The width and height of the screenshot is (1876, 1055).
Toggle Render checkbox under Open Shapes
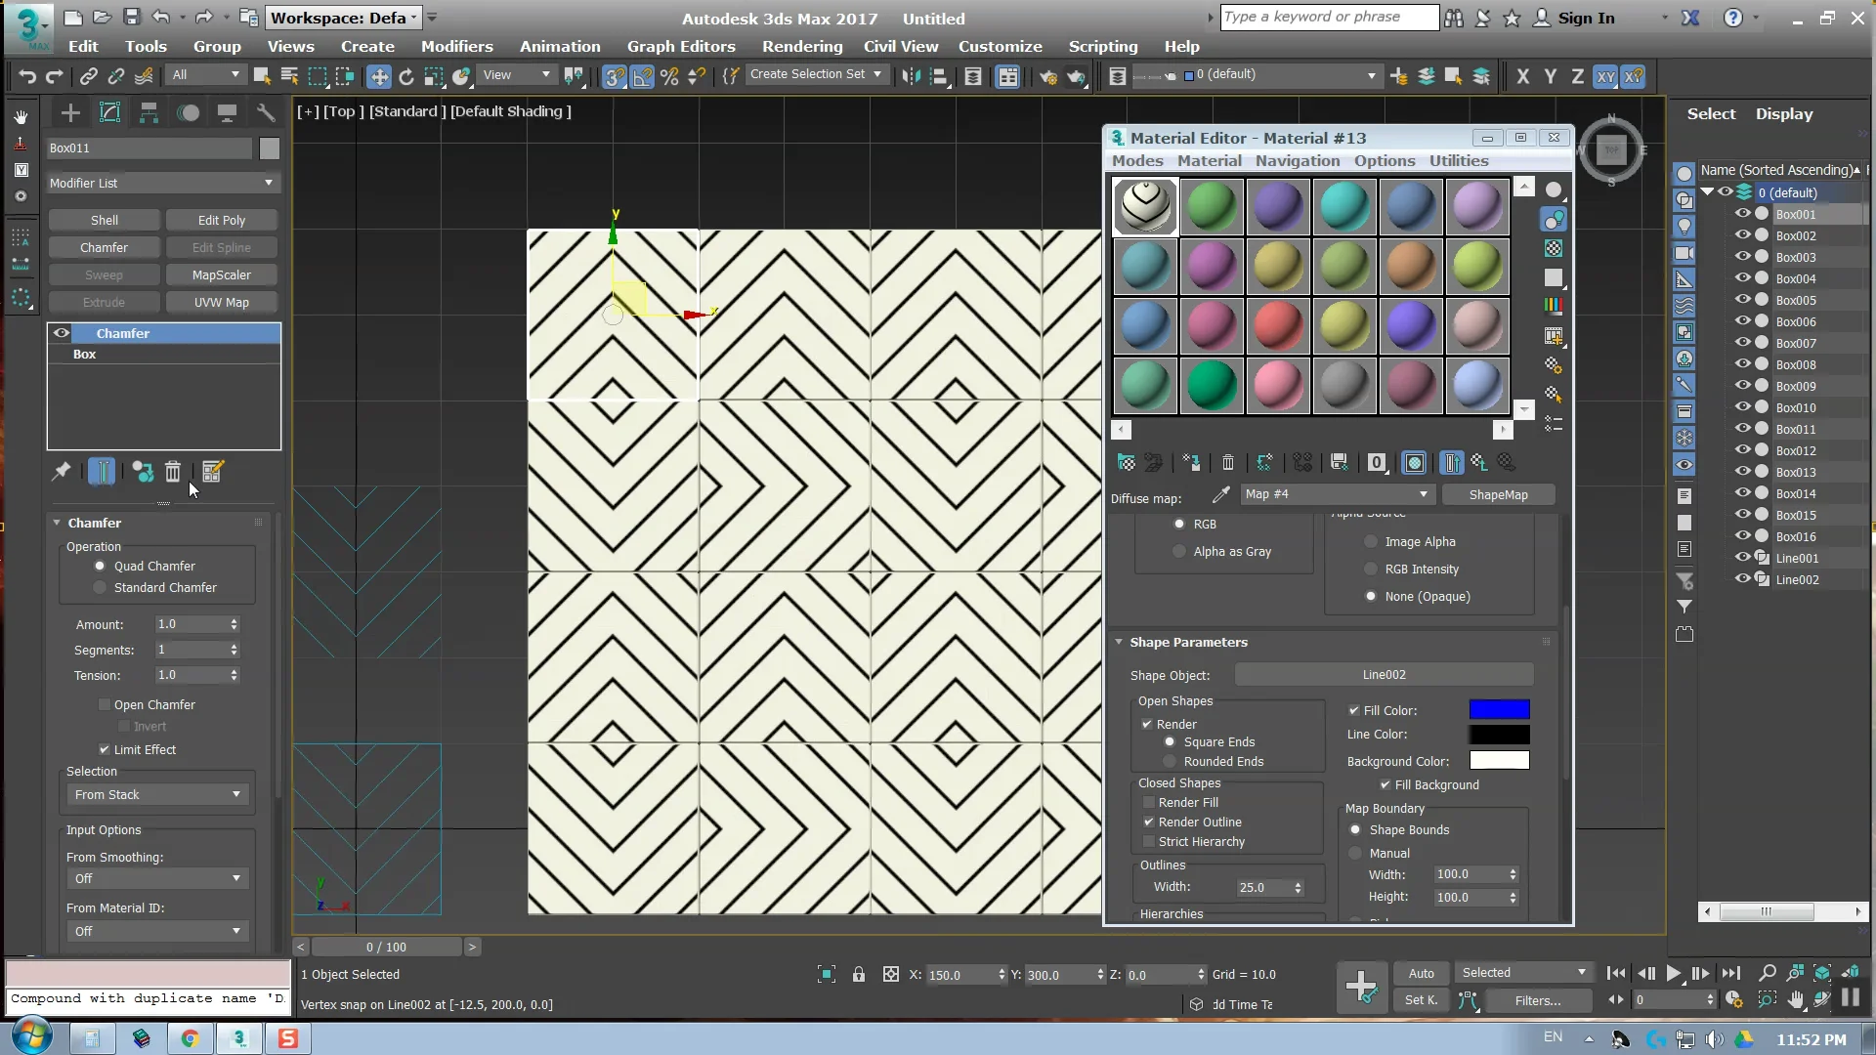(1147, 724)
